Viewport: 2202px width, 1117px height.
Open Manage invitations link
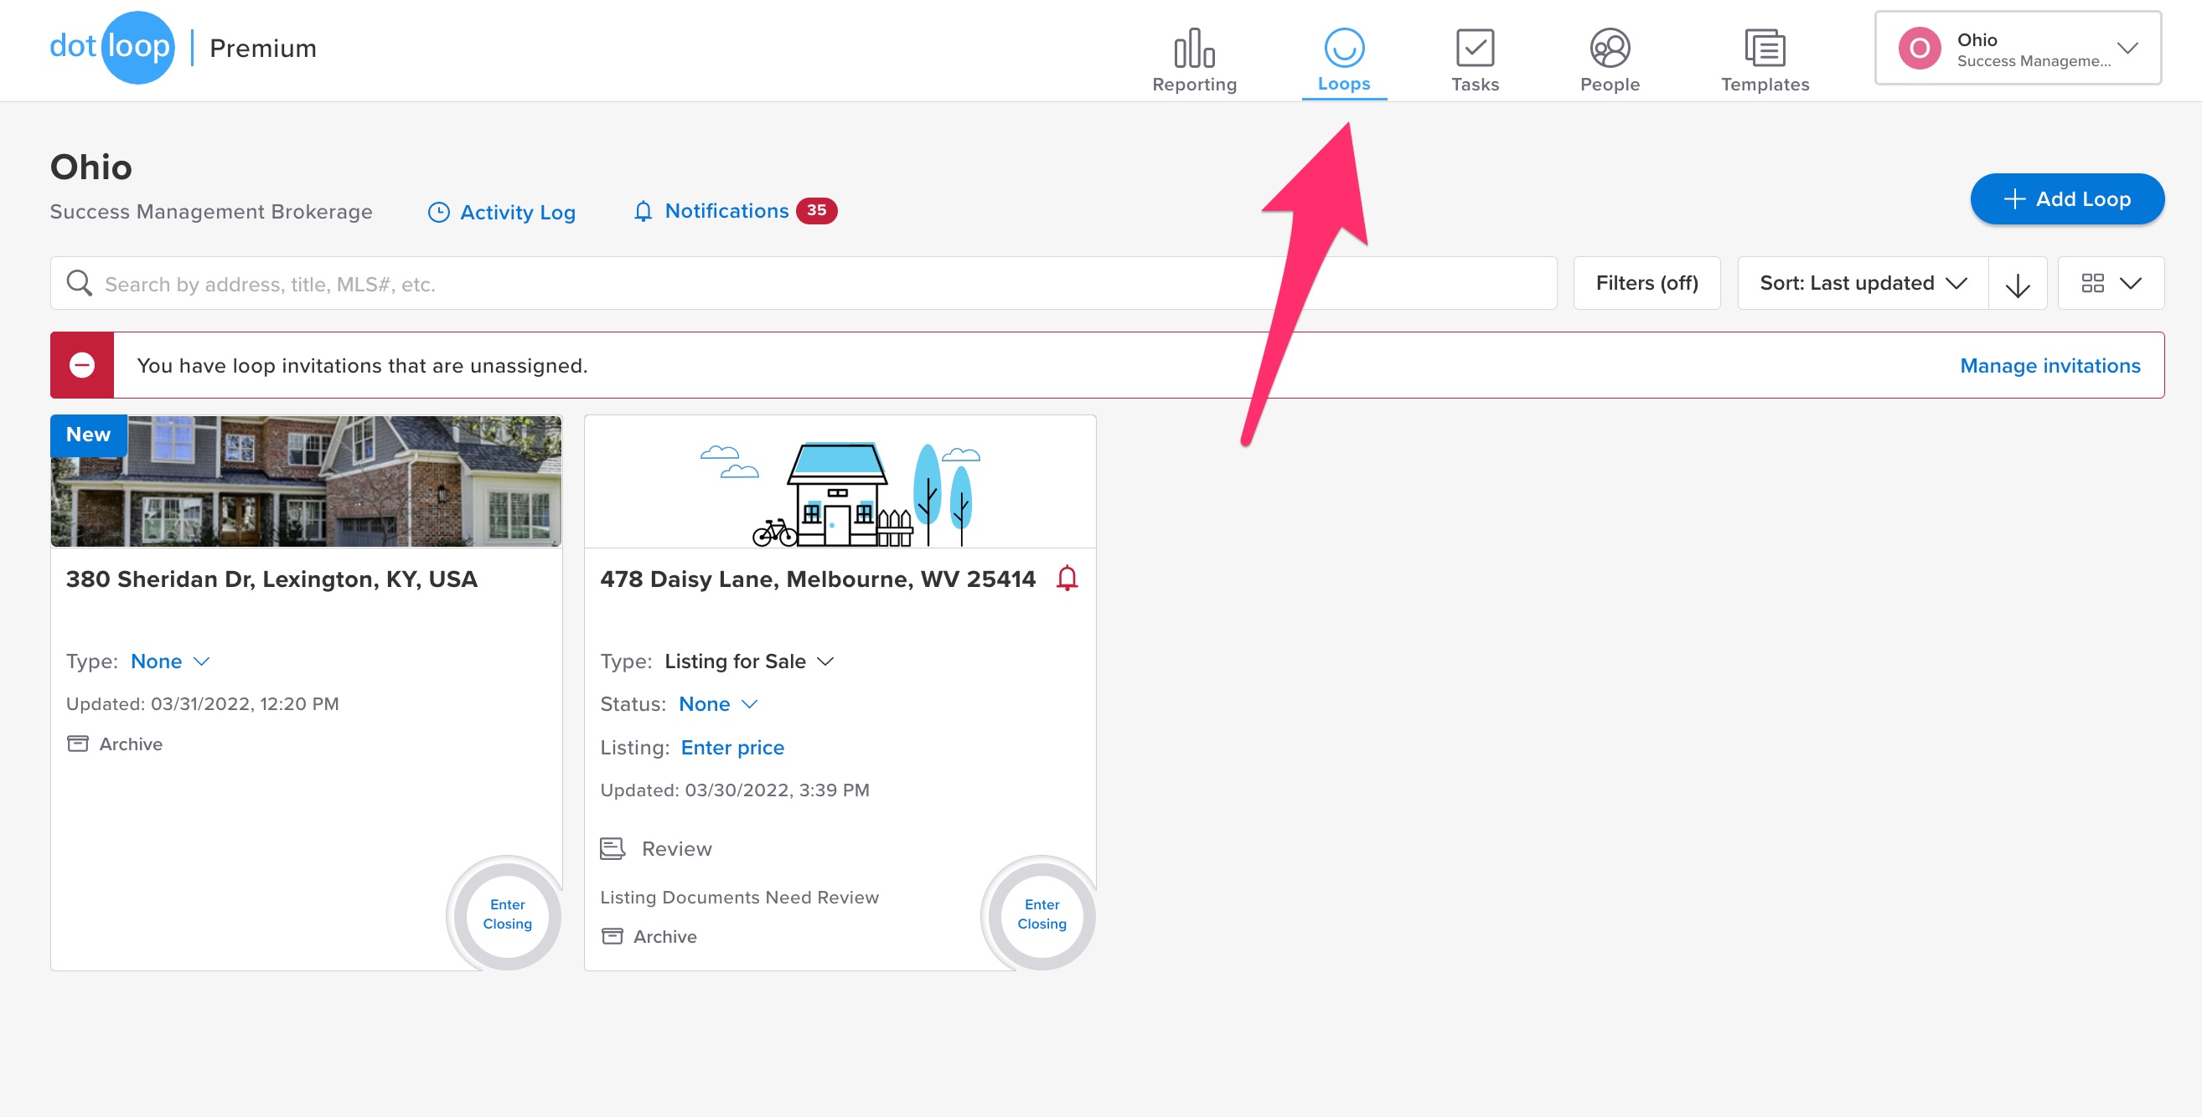(2048, 366)
